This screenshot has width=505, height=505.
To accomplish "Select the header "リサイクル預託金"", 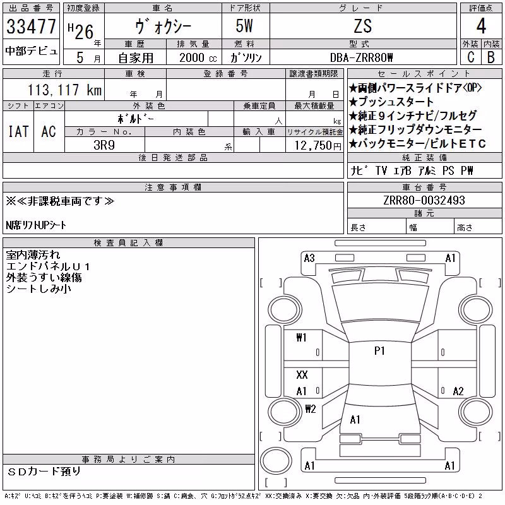I will 314,132.
